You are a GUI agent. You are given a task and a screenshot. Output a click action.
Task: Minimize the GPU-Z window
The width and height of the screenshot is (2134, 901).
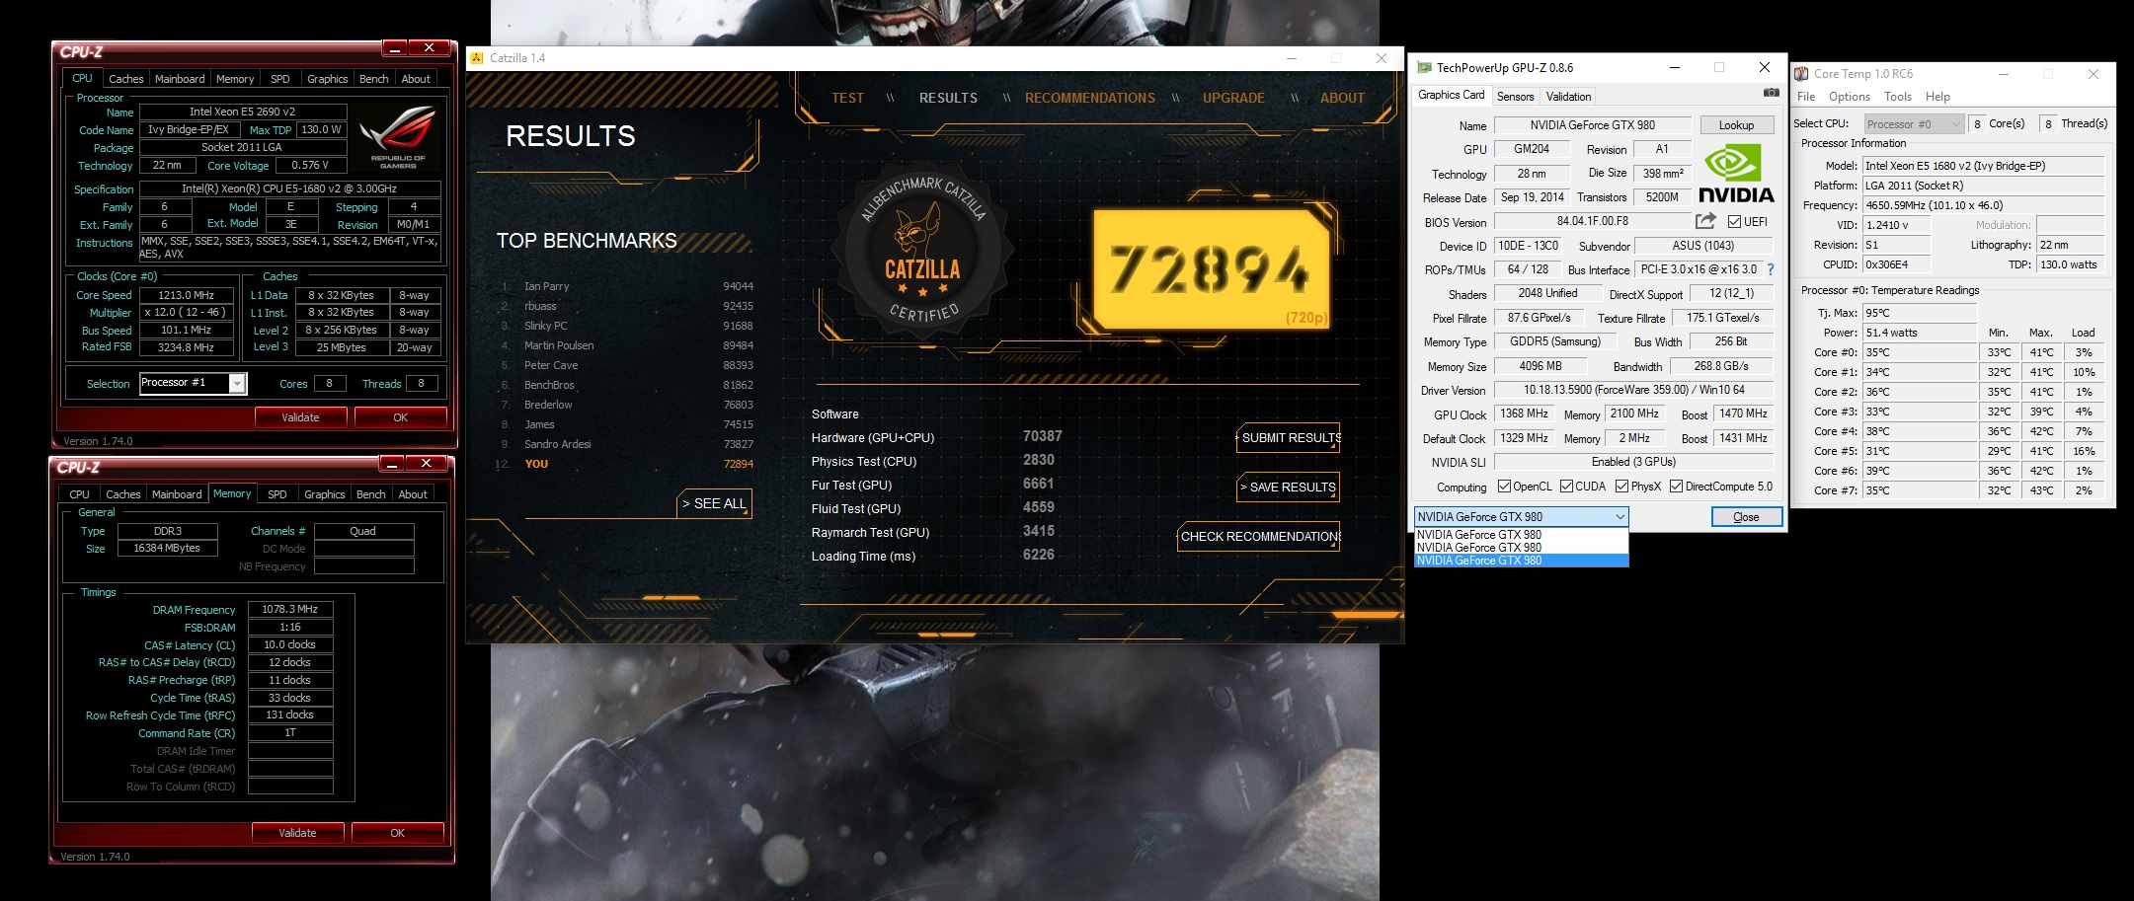(1675, 67)
